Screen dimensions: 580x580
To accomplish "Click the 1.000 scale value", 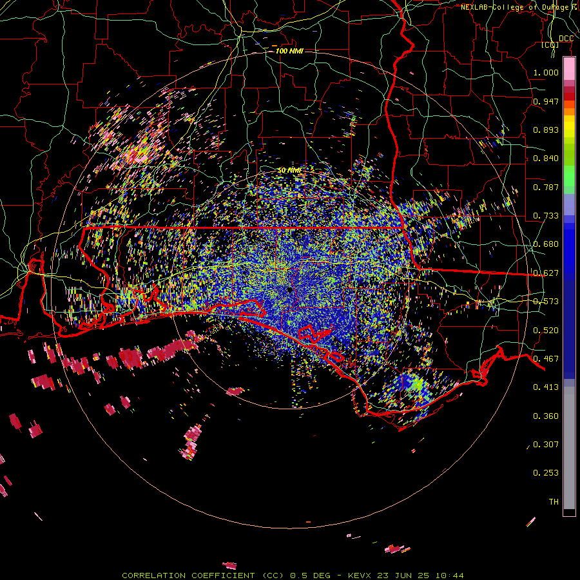I will tap(546, 72).
